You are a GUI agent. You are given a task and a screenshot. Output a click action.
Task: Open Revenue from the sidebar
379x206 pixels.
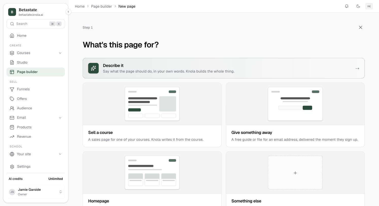click(36, 137)
